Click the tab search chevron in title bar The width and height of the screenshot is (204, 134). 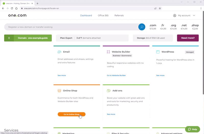(182, 2)
